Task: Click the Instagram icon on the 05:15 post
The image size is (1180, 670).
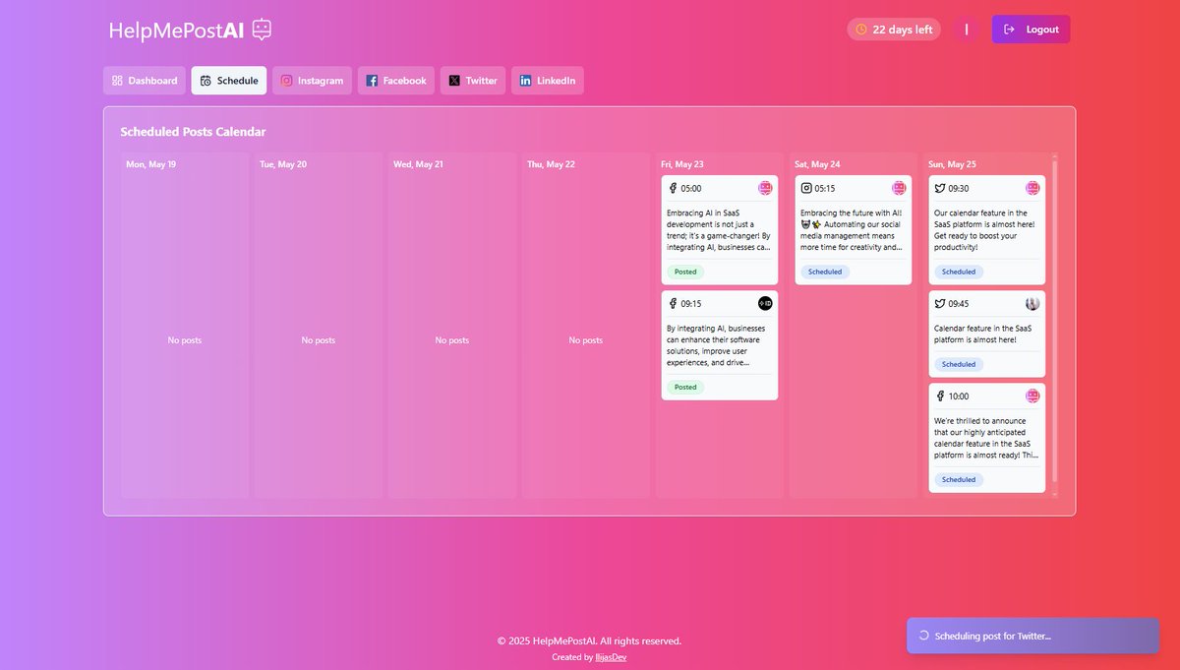Action: click(806, 188)
